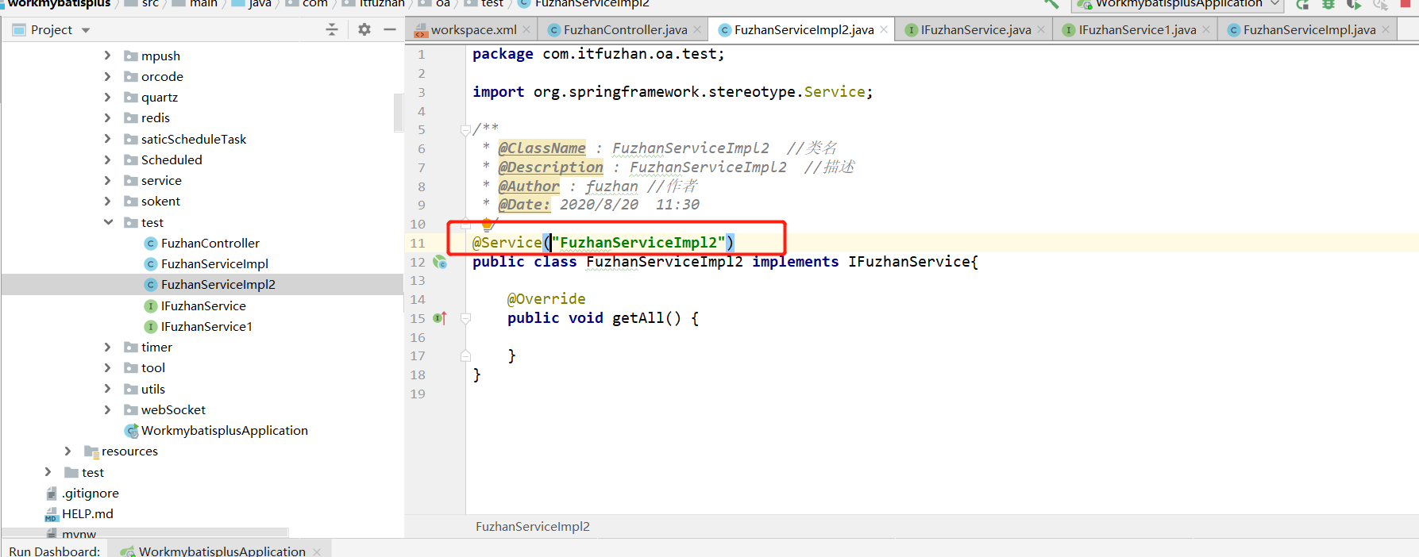Click the IFuzhanService name in class declaration
The width and height of the screenshot is (1419, 557).
coord(908,261)
